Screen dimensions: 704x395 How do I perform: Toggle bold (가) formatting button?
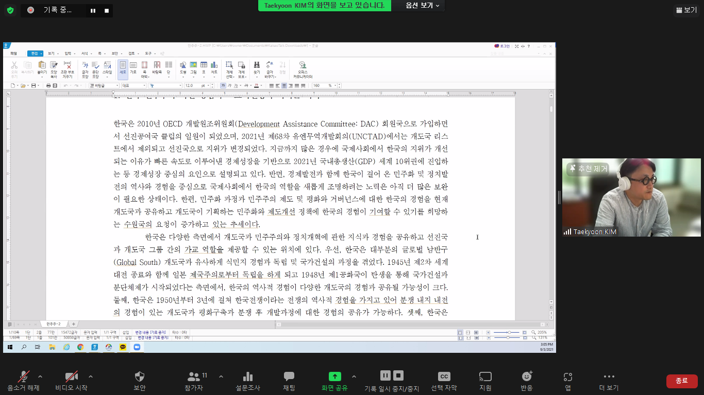click(x=223, y=85)
